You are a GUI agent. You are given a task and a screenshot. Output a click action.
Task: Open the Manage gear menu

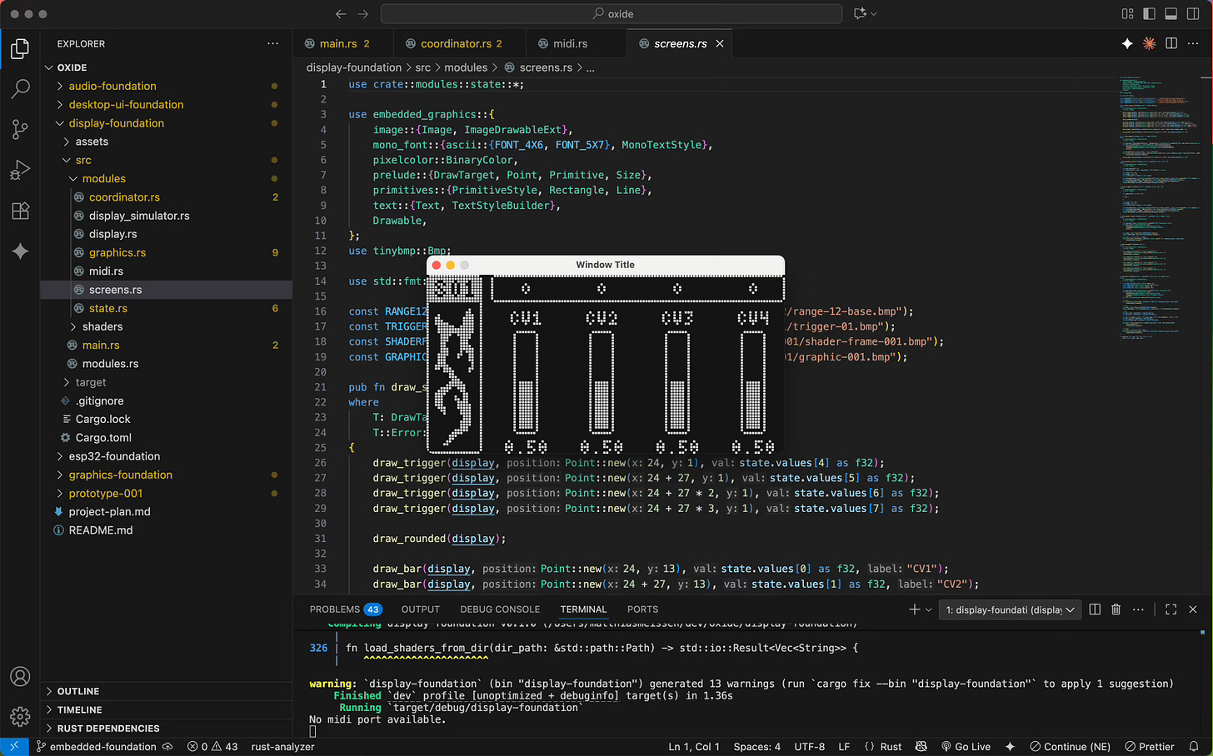coord(20,716)
